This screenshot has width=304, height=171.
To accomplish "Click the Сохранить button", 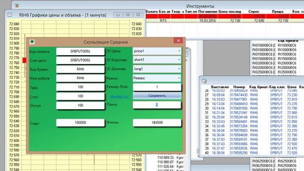I will [157, 96].
